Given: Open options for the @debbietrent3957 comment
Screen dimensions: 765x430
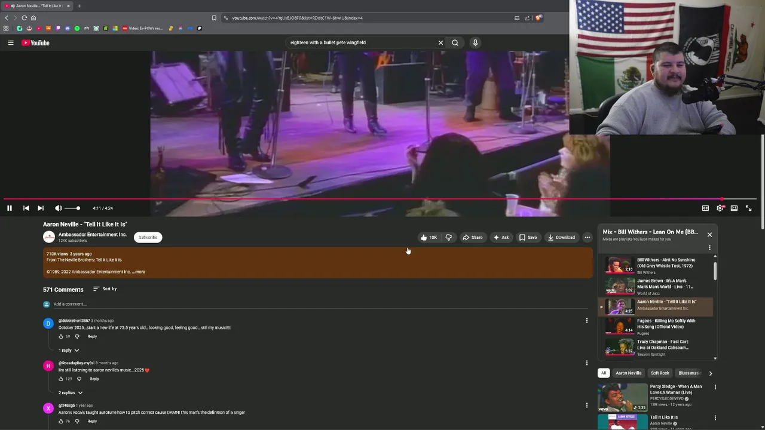Looking at the screenshot, I should 586,321.
